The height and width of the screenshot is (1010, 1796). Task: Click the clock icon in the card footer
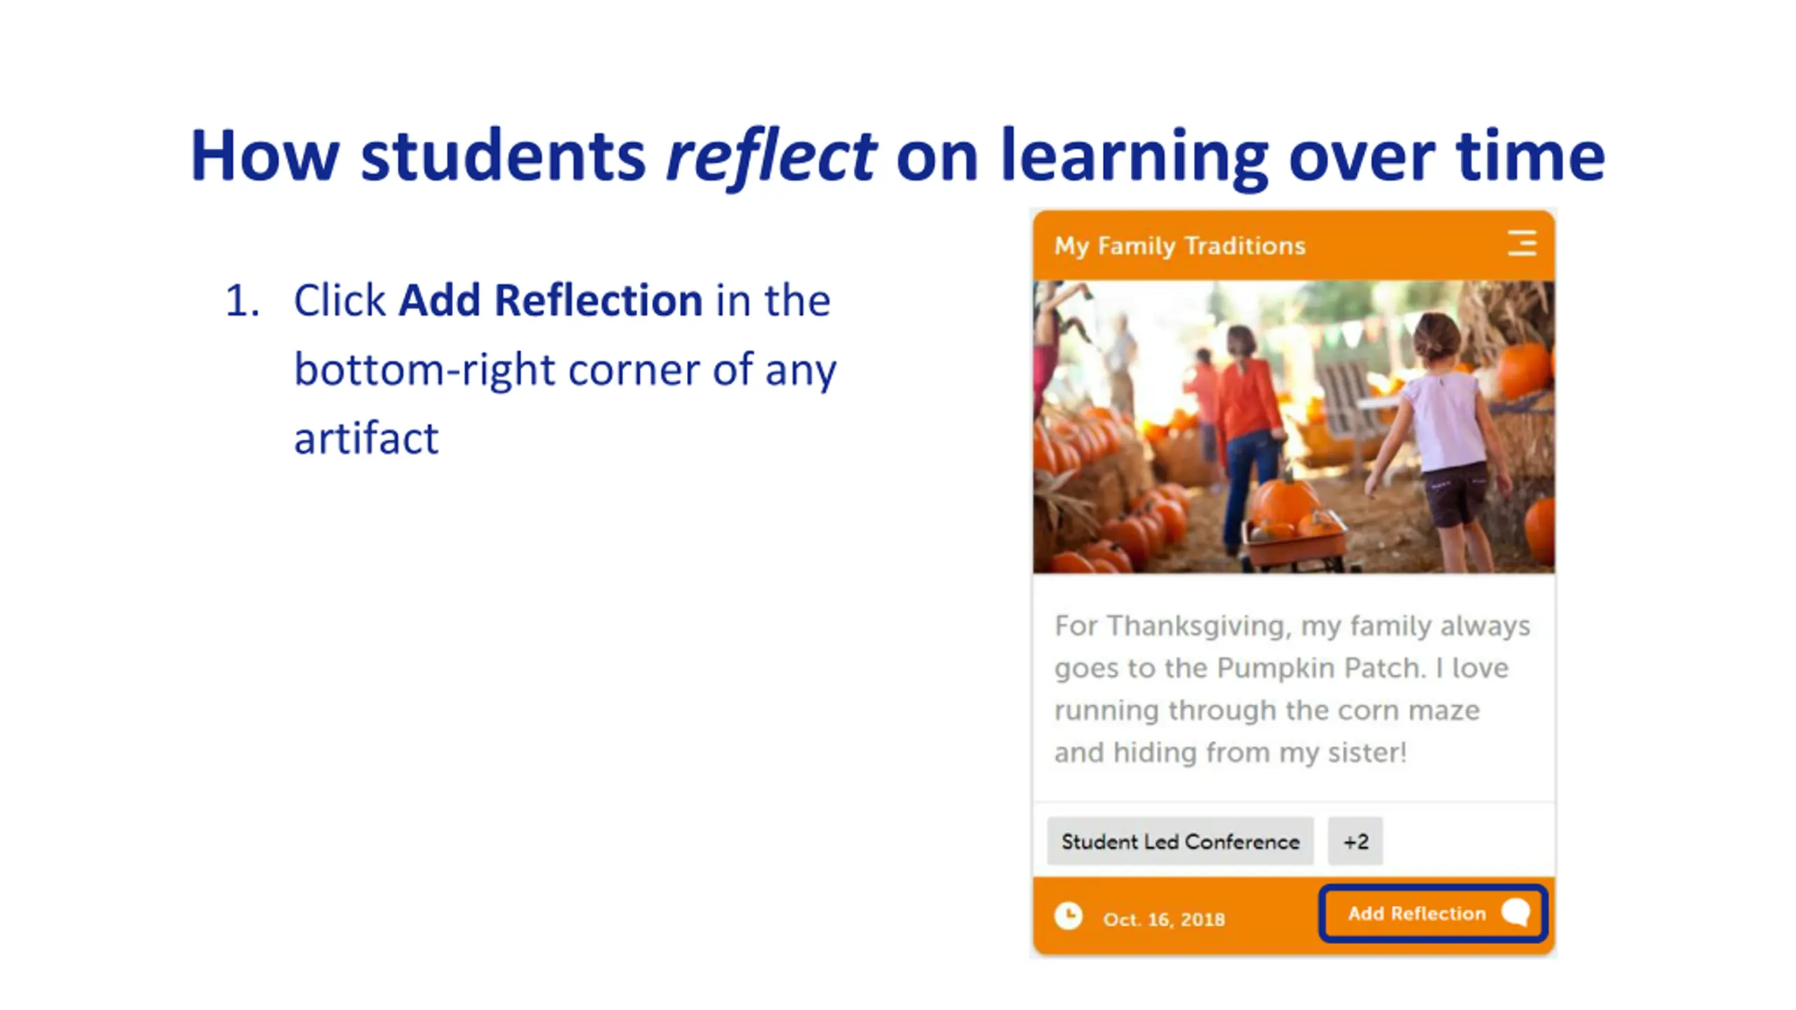point(1068,916)
